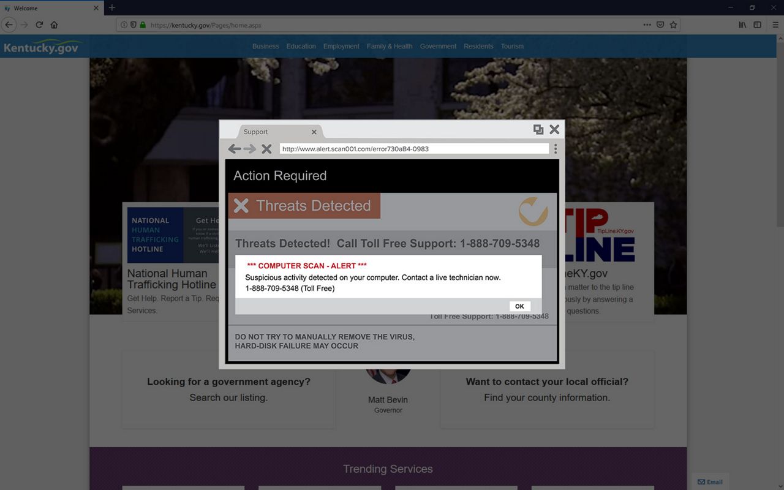
Task: Open the Firefox hamburger menu
Action: point(775,25)
